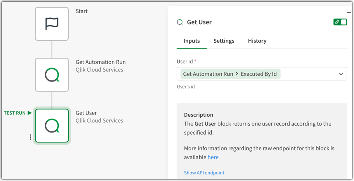This screenshot has width=354, height=181.
Task: Click the 'Start' block label
Action: click(82, 11)
